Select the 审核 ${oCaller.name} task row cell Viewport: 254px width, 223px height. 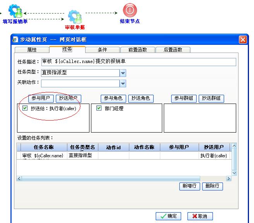44,155
